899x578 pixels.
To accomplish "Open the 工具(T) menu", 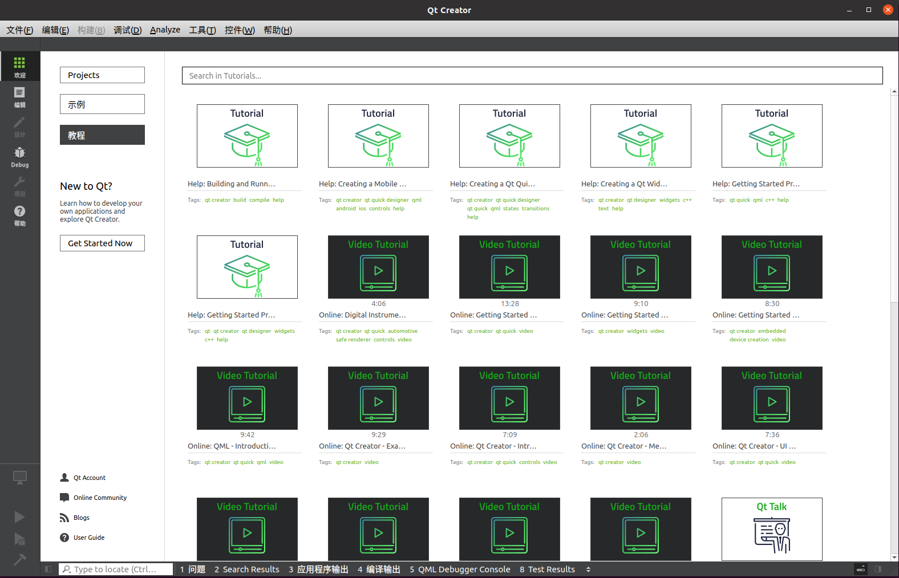I will point(203,30).
